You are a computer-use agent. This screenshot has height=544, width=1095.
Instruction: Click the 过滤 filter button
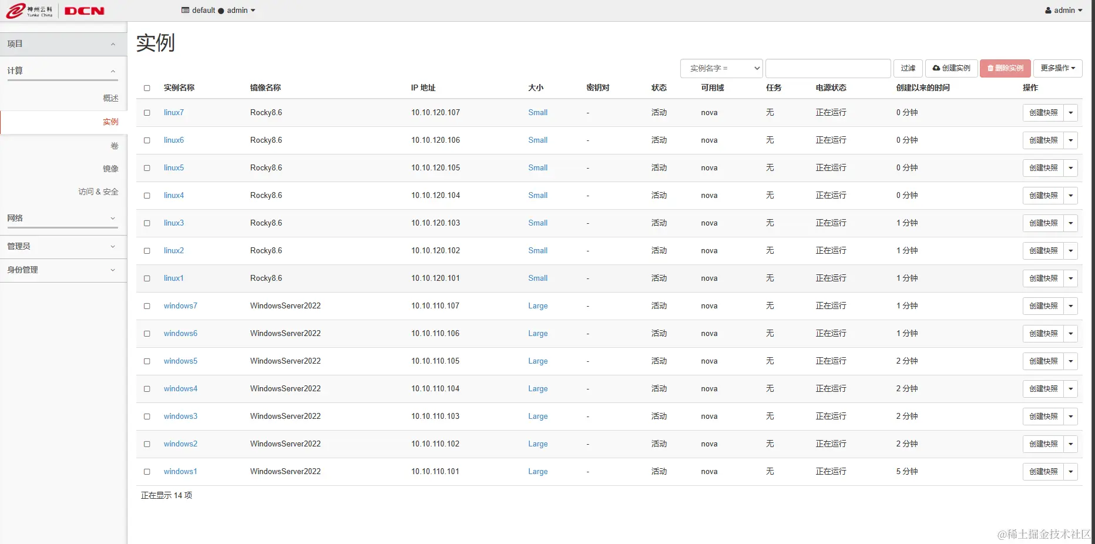(908, 68)
